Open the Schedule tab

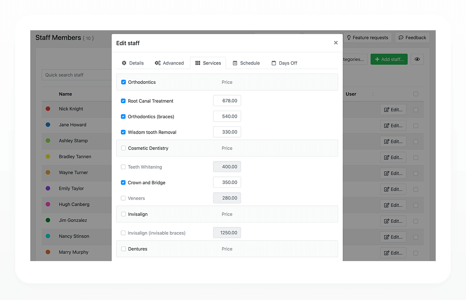click(246, 63)
